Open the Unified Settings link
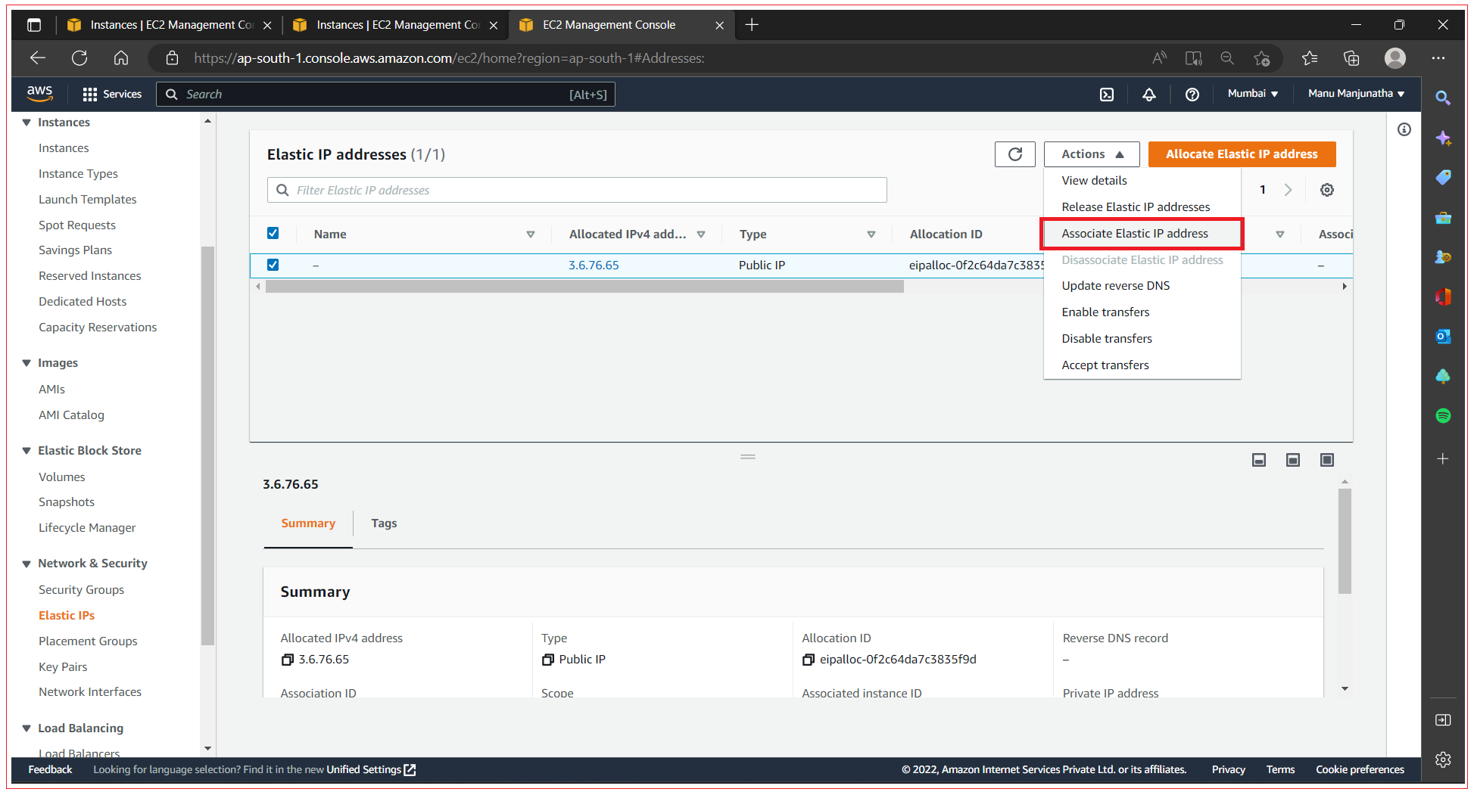This screenshot has width=1474, height=792. (x=371, y=770)
